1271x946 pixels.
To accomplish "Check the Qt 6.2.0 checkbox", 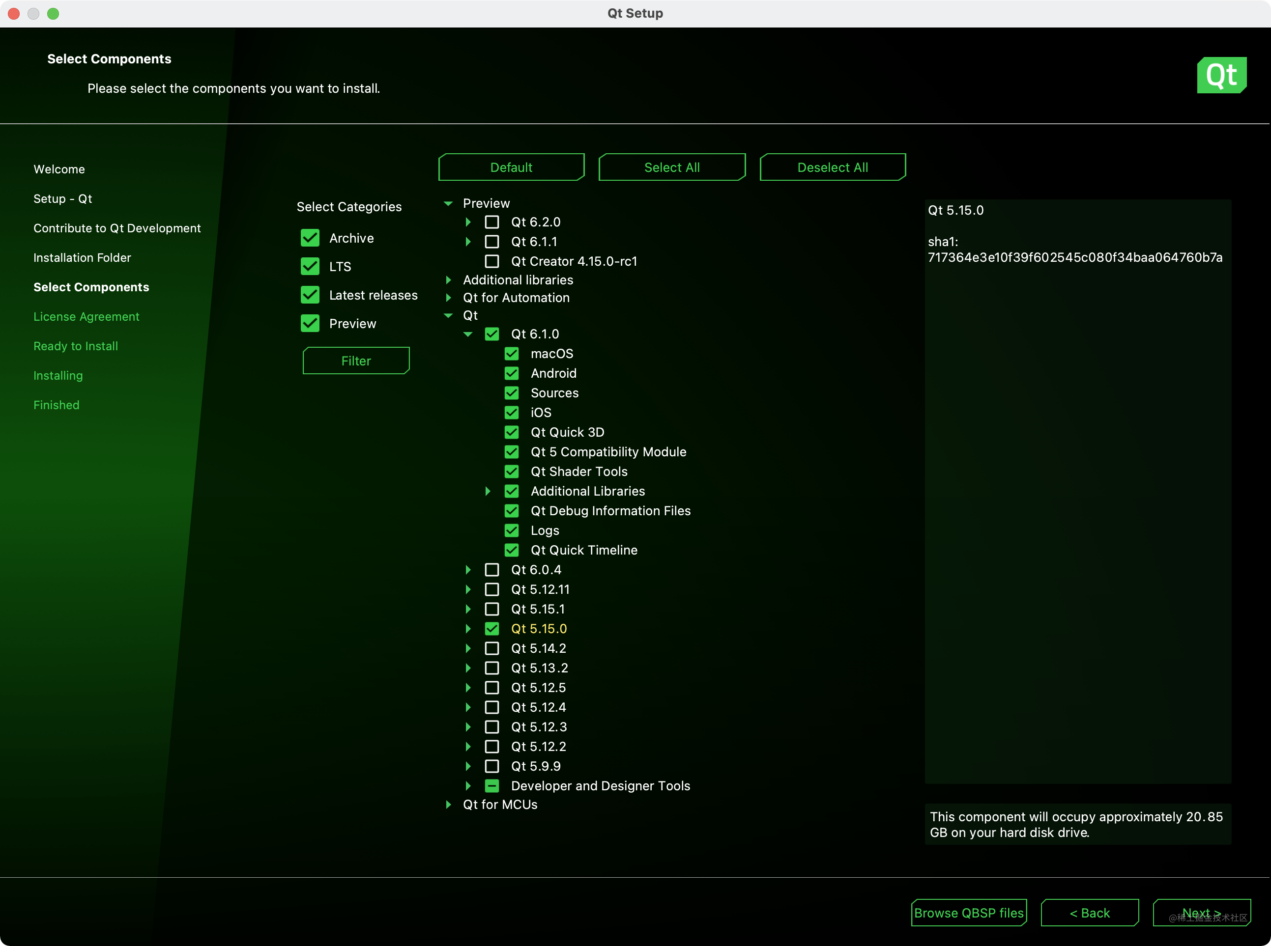I will pyautogui.click(x=491, y=222).
